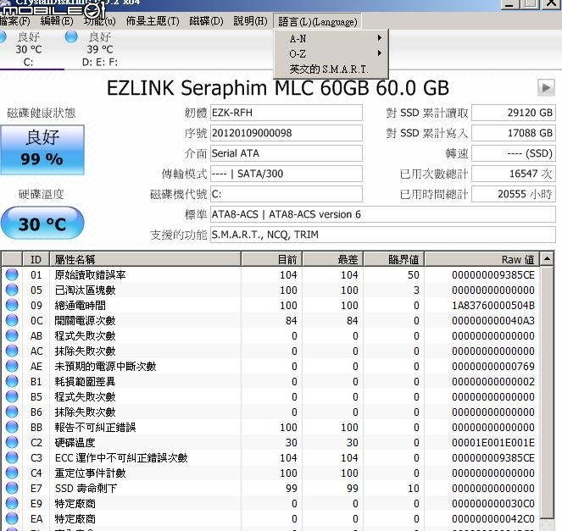Select the 未預期的電源中斷次數 row
This screenshot has height=531, width=562.
click(270, 366)
